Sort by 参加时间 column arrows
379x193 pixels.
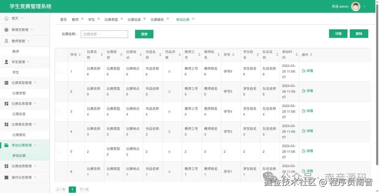click(x=297, y=55)
